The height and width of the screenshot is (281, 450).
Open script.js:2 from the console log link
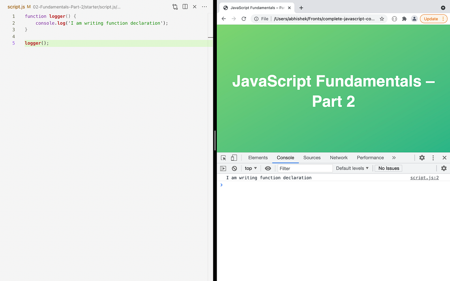(424, 178)
